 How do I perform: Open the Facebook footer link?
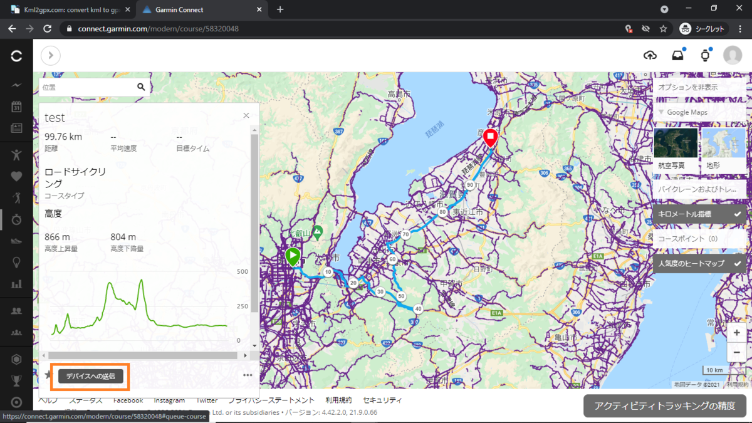click(x=128, y=400)
